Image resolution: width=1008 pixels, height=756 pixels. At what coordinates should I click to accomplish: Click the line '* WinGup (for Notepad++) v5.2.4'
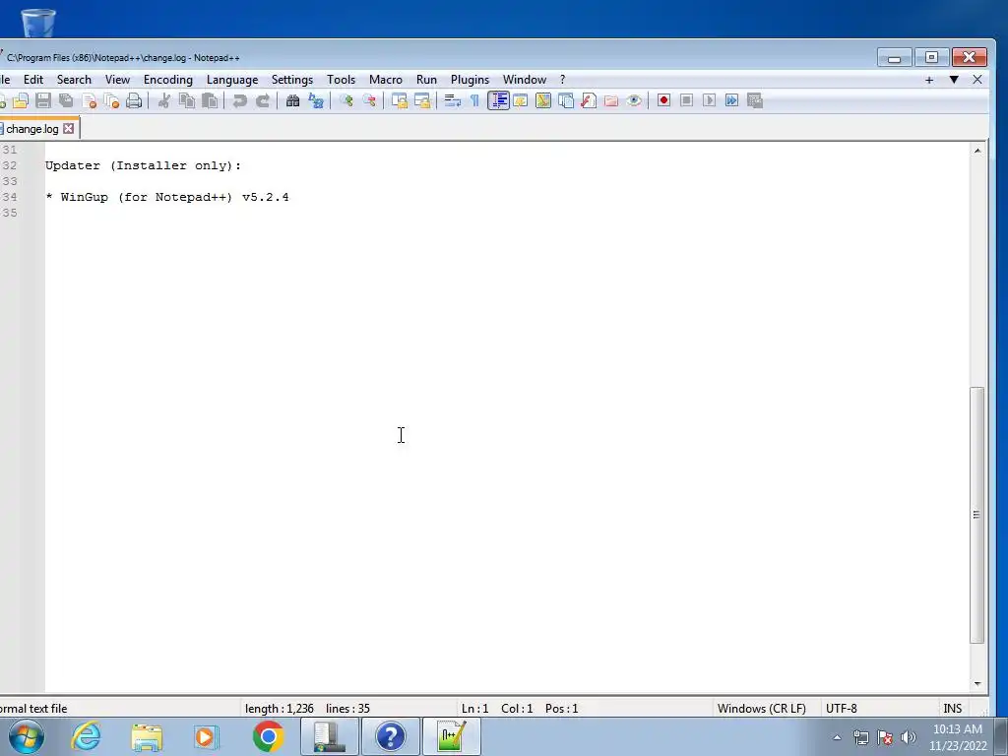click(167, 197)
